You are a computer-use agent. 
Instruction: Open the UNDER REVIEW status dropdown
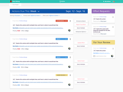tap(62, 75)
